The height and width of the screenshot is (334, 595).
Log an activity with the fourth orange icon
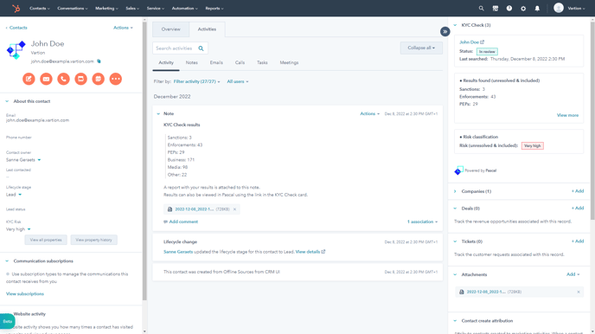pyautogui.click(x=80, y=79)
